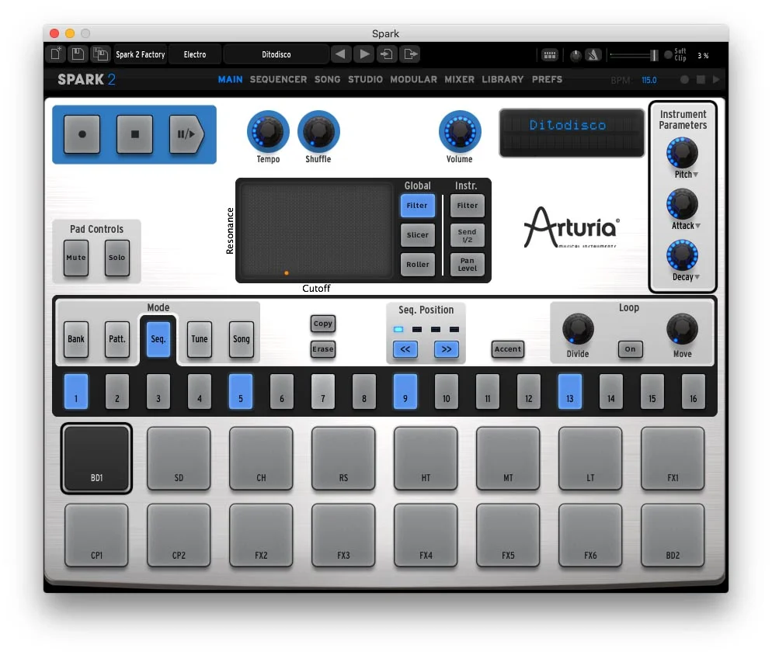772x655 pixels.
Task: Select Patt. mode
Action: tap(117, 339)
